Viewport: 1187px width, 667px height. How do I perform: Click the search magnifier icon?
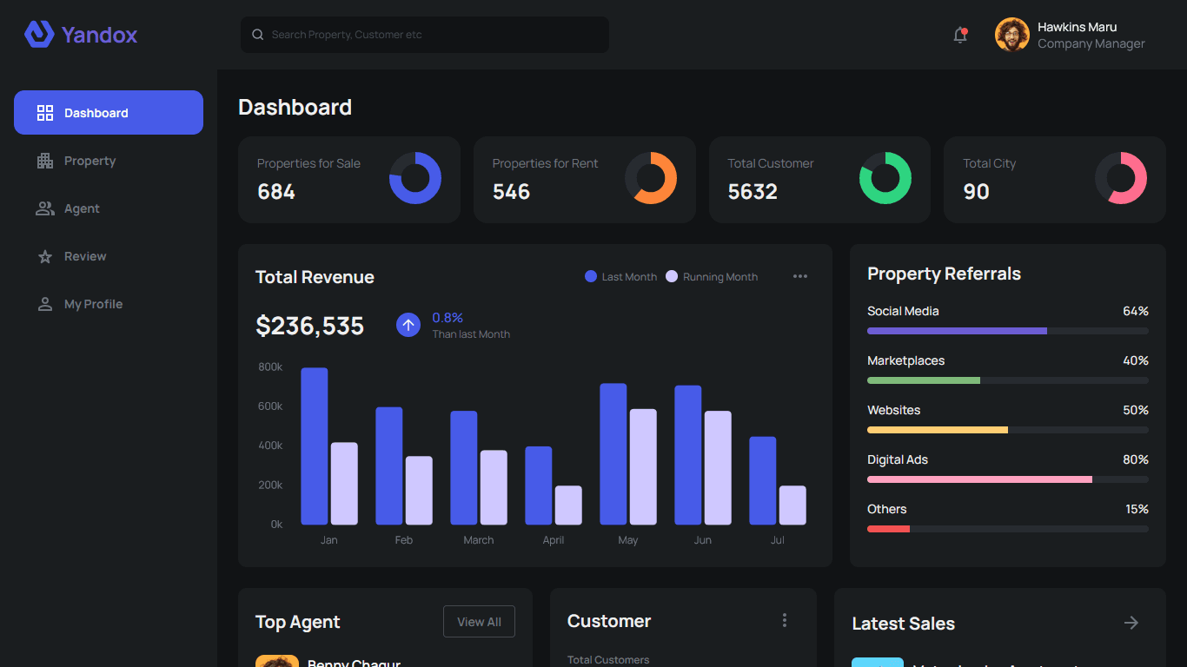click(258, 34)
